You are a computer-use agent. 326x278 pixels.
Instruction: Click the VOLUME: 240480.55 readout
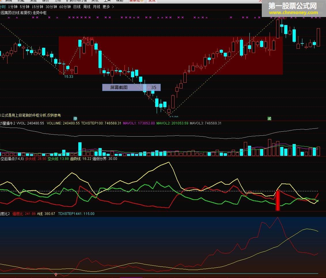(x=63, y=123)
